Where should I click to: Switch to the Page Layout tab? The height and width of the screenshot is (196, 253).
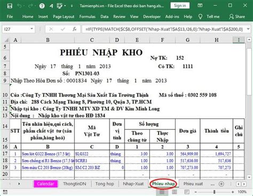click(x=64, y=17)
